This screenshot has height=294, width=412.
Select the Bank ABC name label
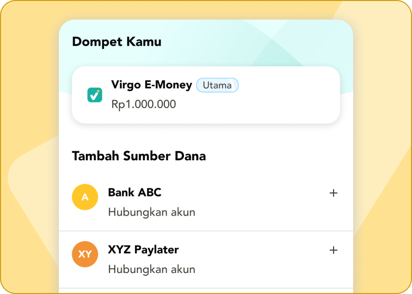[x=134, y=193]
